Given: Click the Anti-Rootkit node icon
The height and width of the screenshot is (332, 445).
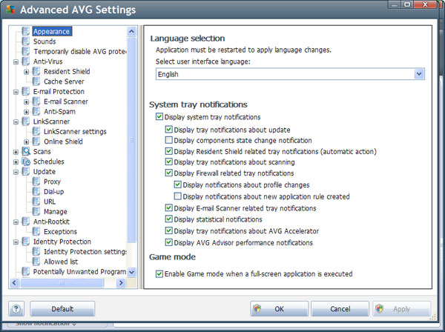Looking at the screenshot, I should coord(26,222).
